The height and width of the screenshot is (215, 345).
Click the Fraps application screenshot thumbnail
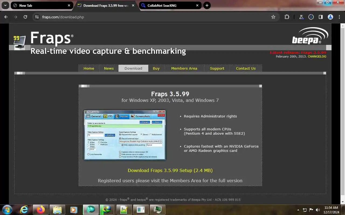click(x=125, y=135)
